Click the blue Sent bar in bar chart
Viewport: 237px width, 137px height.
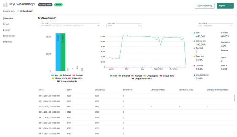(58, 52)
